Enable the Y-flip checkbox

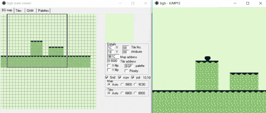109,70
